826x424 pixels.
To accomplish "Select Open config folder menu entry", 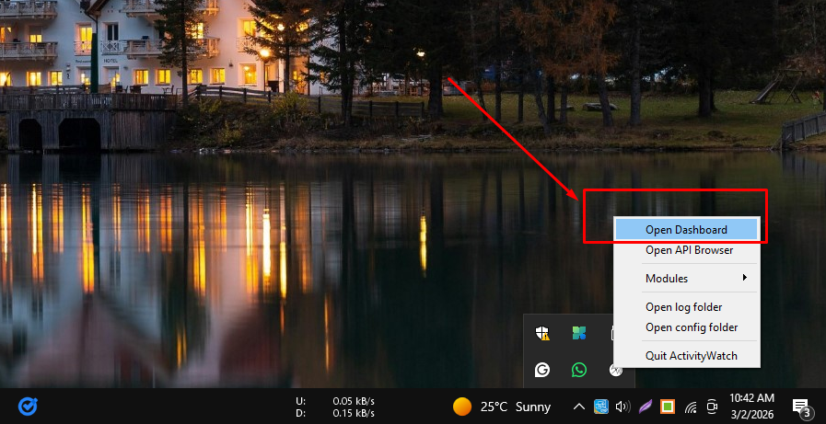I will pos(686,327).
